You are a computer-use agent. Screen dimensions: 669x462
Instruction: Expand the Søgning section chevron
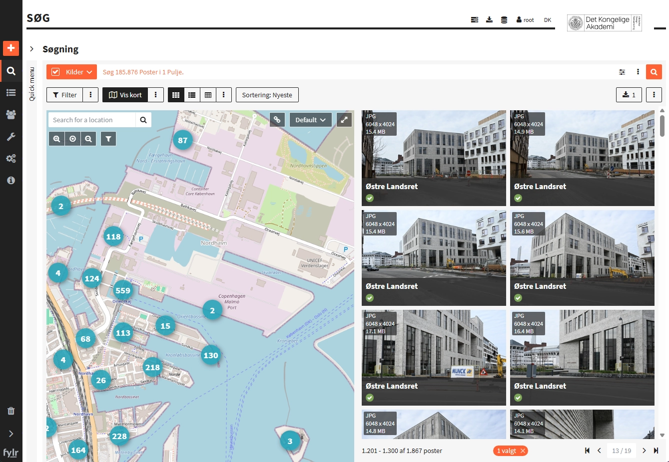32,49
